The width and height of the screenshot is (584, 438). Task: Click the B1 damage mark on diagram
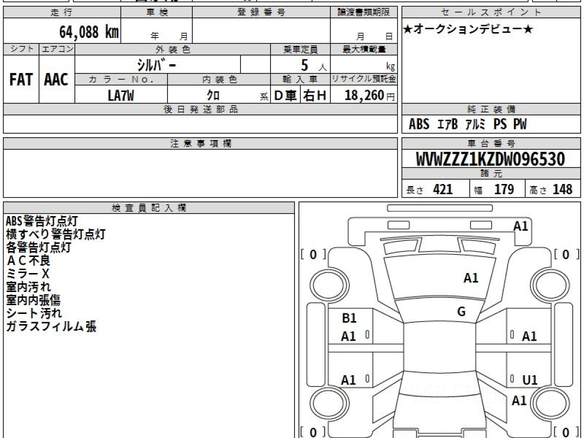[349, 318]
